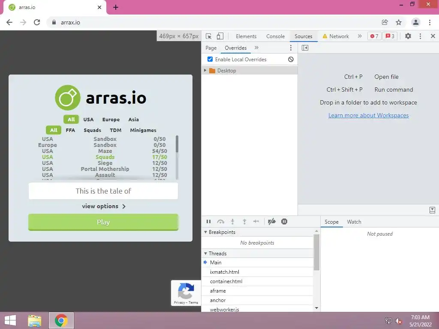The width and height of the screenshot is (439, 329).
Task: Share this page icon in address bar
Action: [x=385, y=22]
